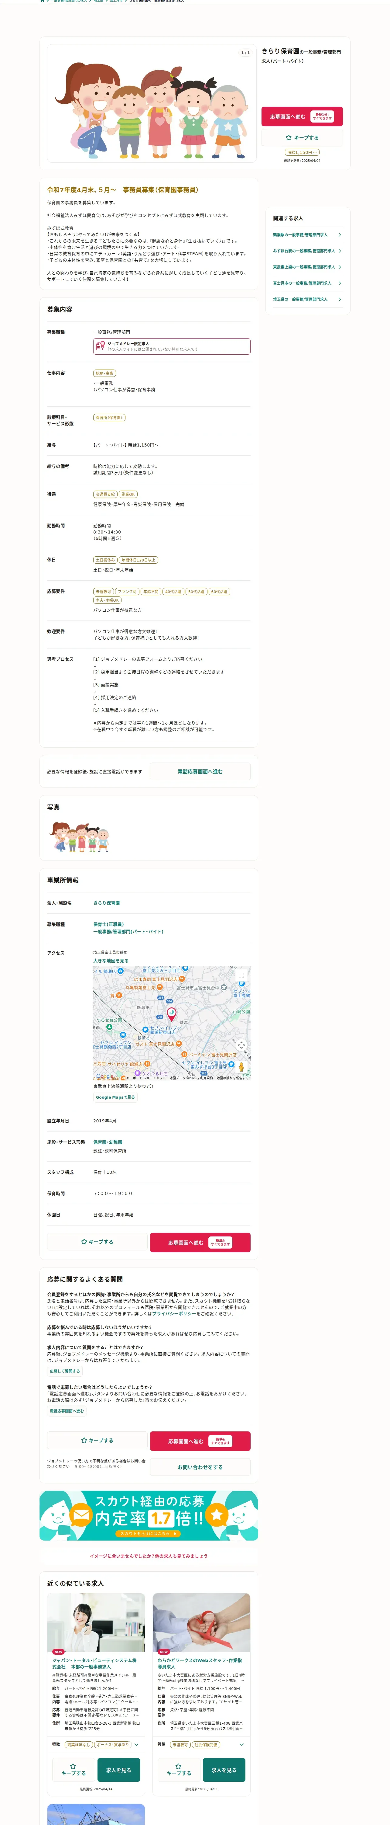Click the chevron next to 埼玉県の一般事務 link

[x=340, y=299]
